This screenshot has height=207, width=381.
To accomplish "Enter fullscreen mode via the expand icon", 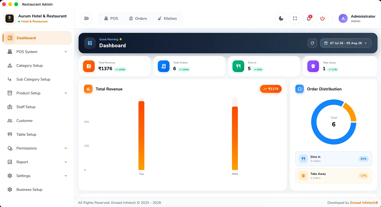I will click(295, 19).
